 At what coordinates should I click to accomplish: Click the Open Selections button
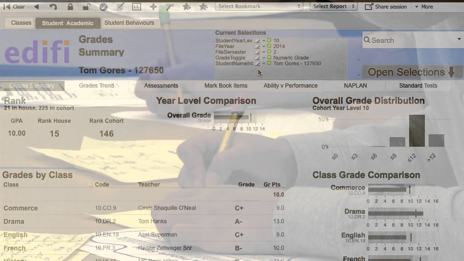pyautogui.click(x=413, y=72)
